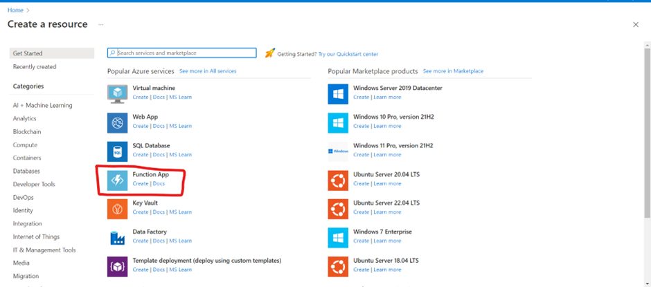Click the SQL Database icon
Screen dimensions: 651x287
click(x=118, y=151)
